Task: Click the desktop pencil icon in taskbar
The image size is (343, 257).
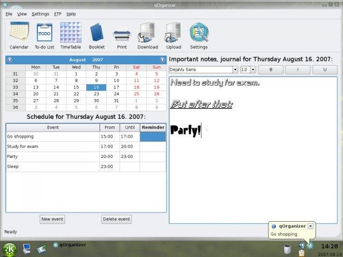Action: [42, 249]
